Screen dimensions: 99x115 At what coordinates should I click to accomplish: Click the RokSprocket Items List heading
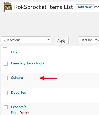coord(44,7)
